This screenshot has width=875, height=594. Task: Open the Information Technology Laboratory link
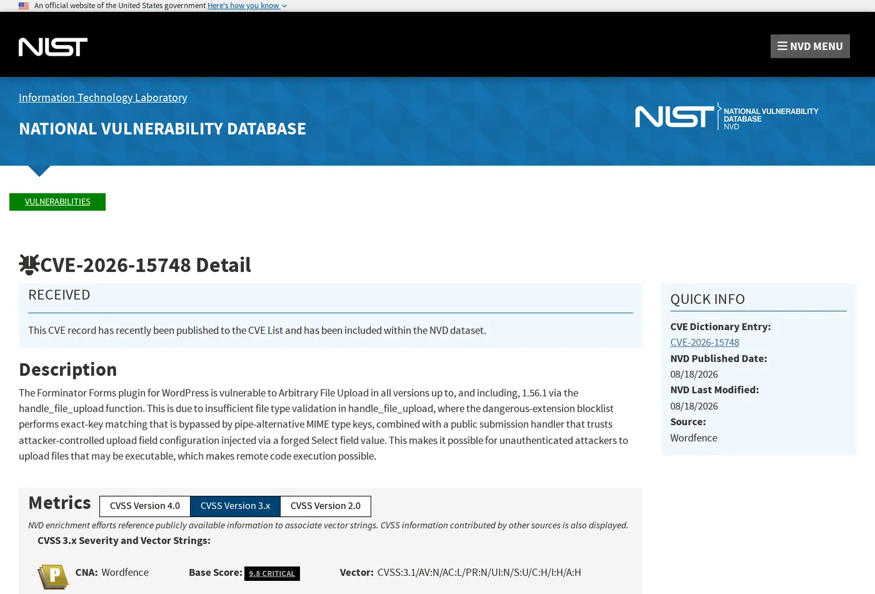point(103,98)
